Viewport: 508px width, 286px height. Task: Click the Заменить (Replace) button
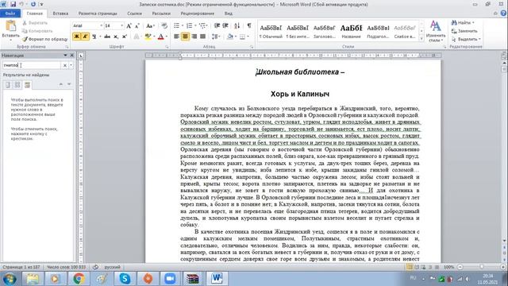(464, 31)
